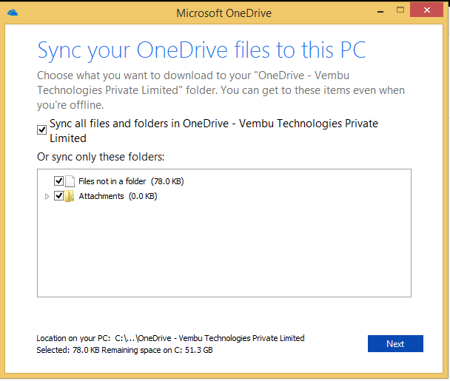Click the 'Location on your PC' path text
This screenshot has width=450, height=381.
click(170, 338)
